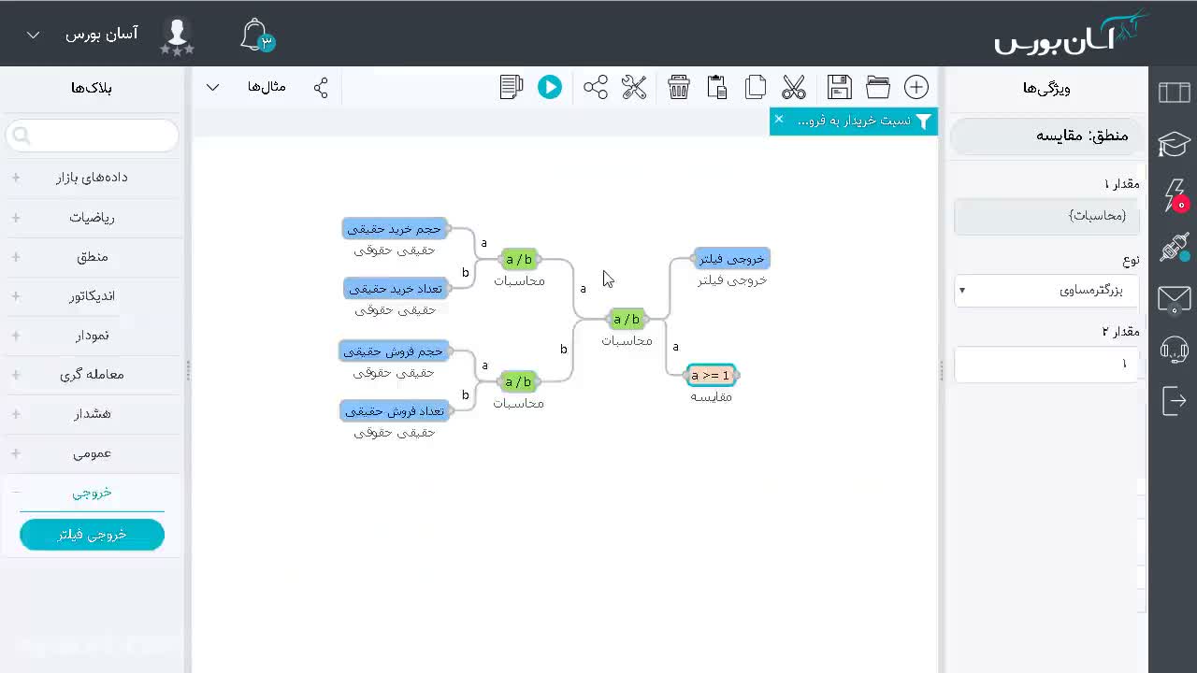Expand the اندیکاتور block category

(92, 295)
